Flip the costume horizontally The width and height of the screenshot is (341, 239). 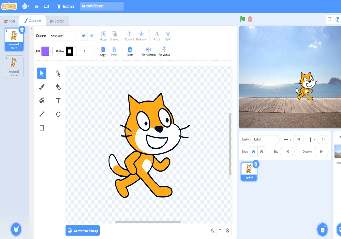149,51
